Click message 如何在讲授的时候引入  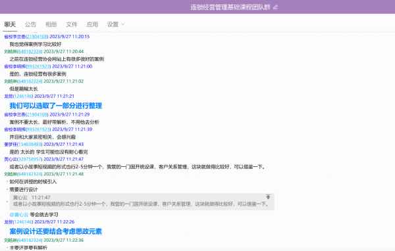[33, 181]
